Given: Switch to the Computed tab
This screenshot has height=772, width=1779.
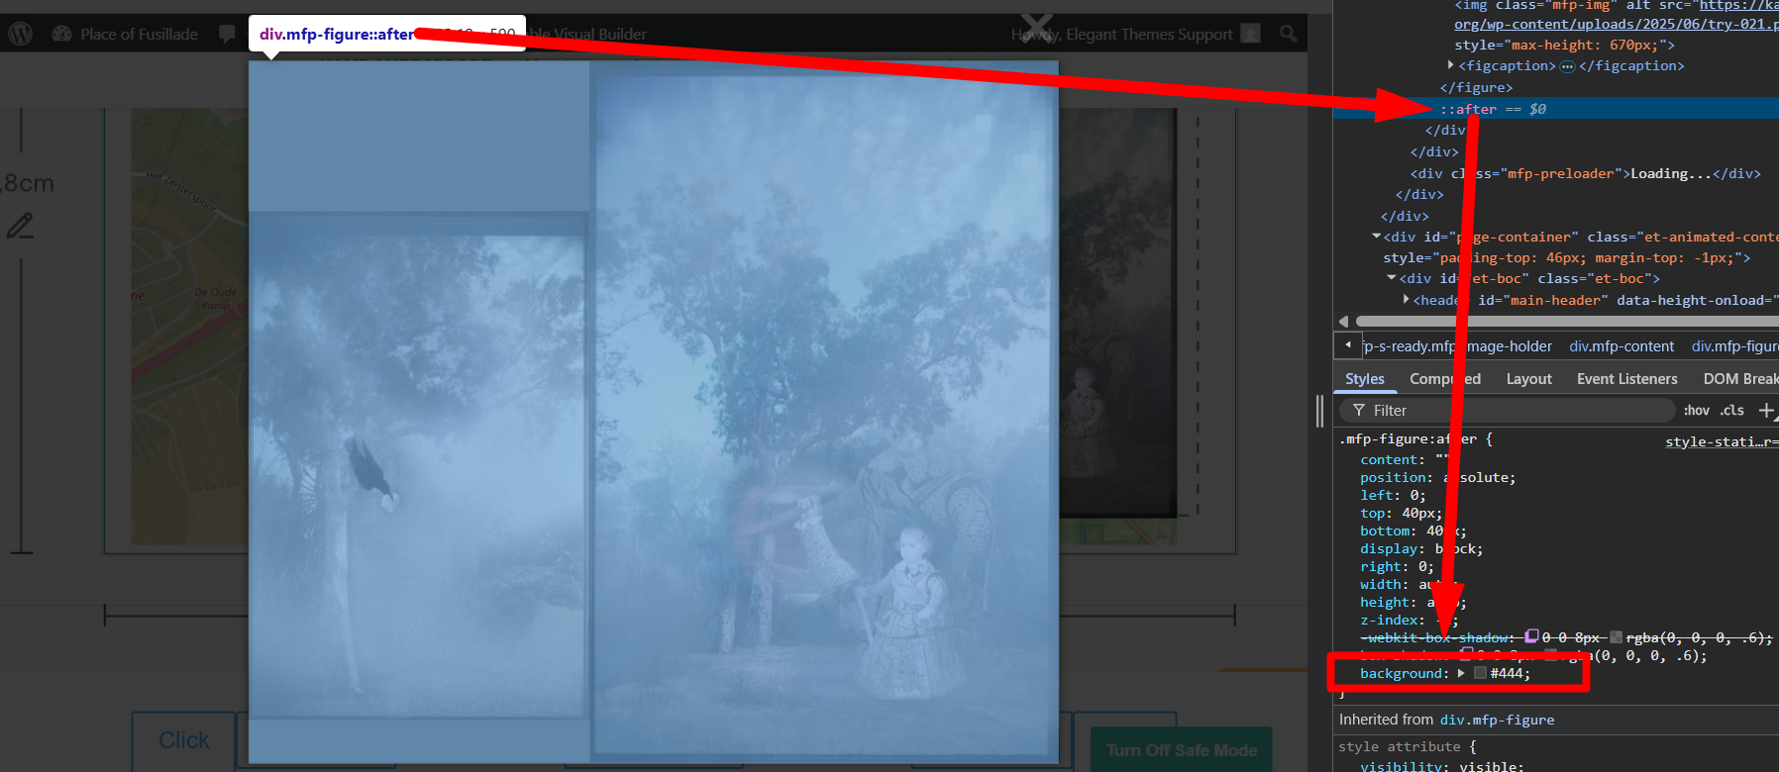Looking at the screenshot, I should 1444,379.
